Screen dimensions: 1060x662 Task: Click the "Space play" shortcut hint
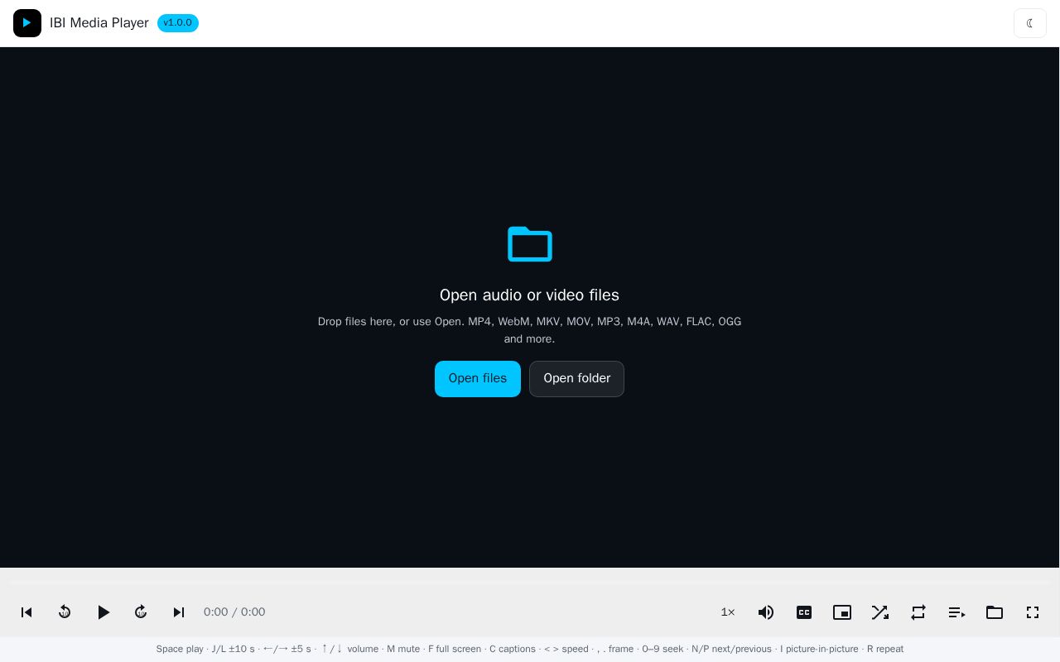(x=180, y=649)
